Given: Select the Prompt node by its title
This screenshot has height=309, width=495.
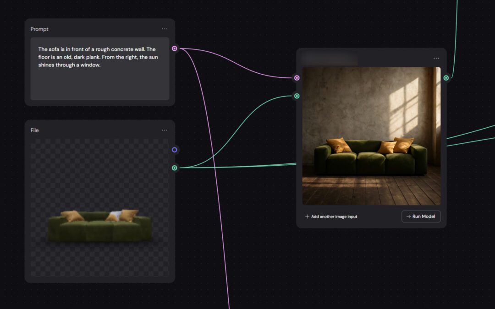Looking at the screenshot, I should [39, 29].
